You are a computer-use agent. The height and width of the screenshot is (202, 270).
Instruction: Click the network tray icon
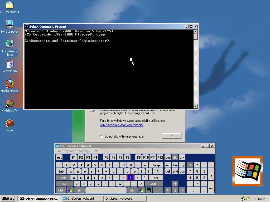tap(243, 199)
